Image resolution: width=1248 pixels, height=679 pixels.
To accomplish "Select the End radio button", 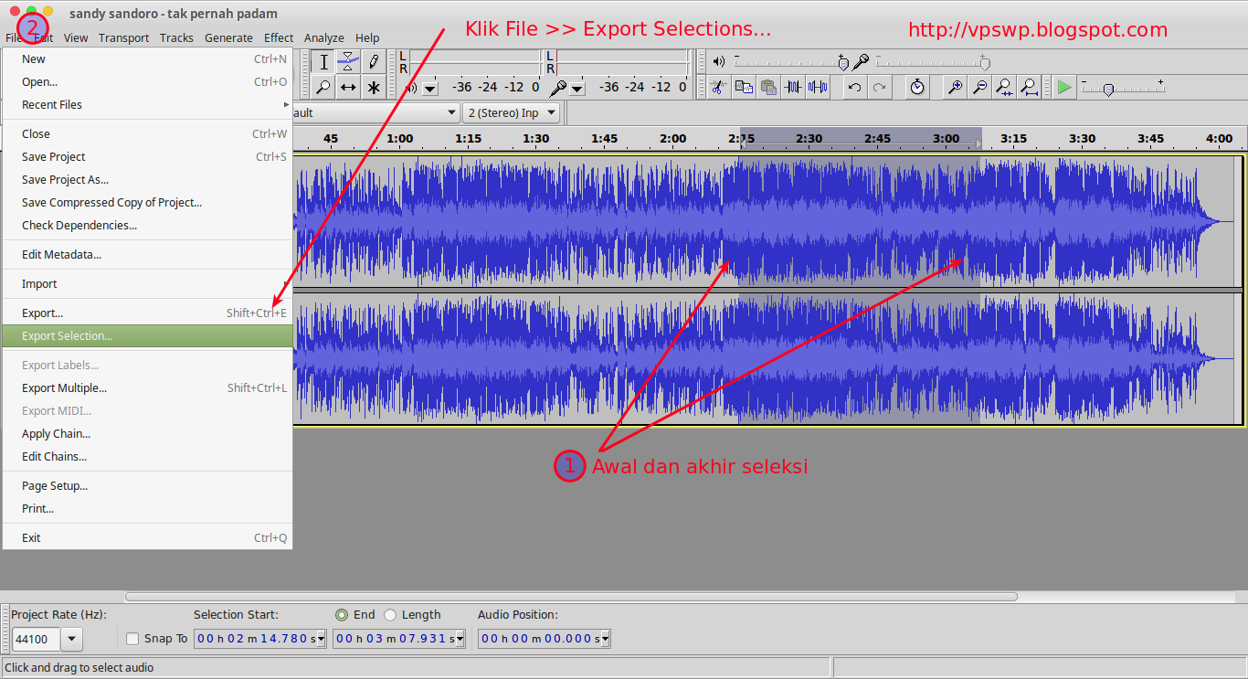I will [x=342, y=614].
